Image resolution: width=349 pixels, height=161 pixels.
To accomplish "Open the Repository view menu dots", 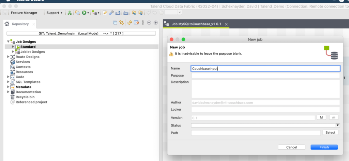I will (143, 22).
